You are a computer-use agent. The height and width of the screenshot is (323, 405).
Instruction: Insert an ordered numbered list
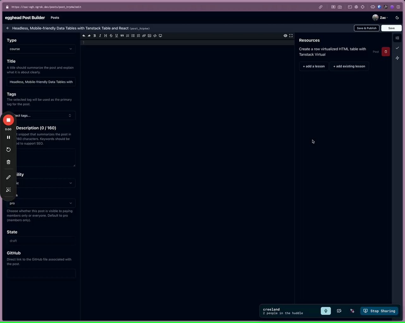point(128,36)
